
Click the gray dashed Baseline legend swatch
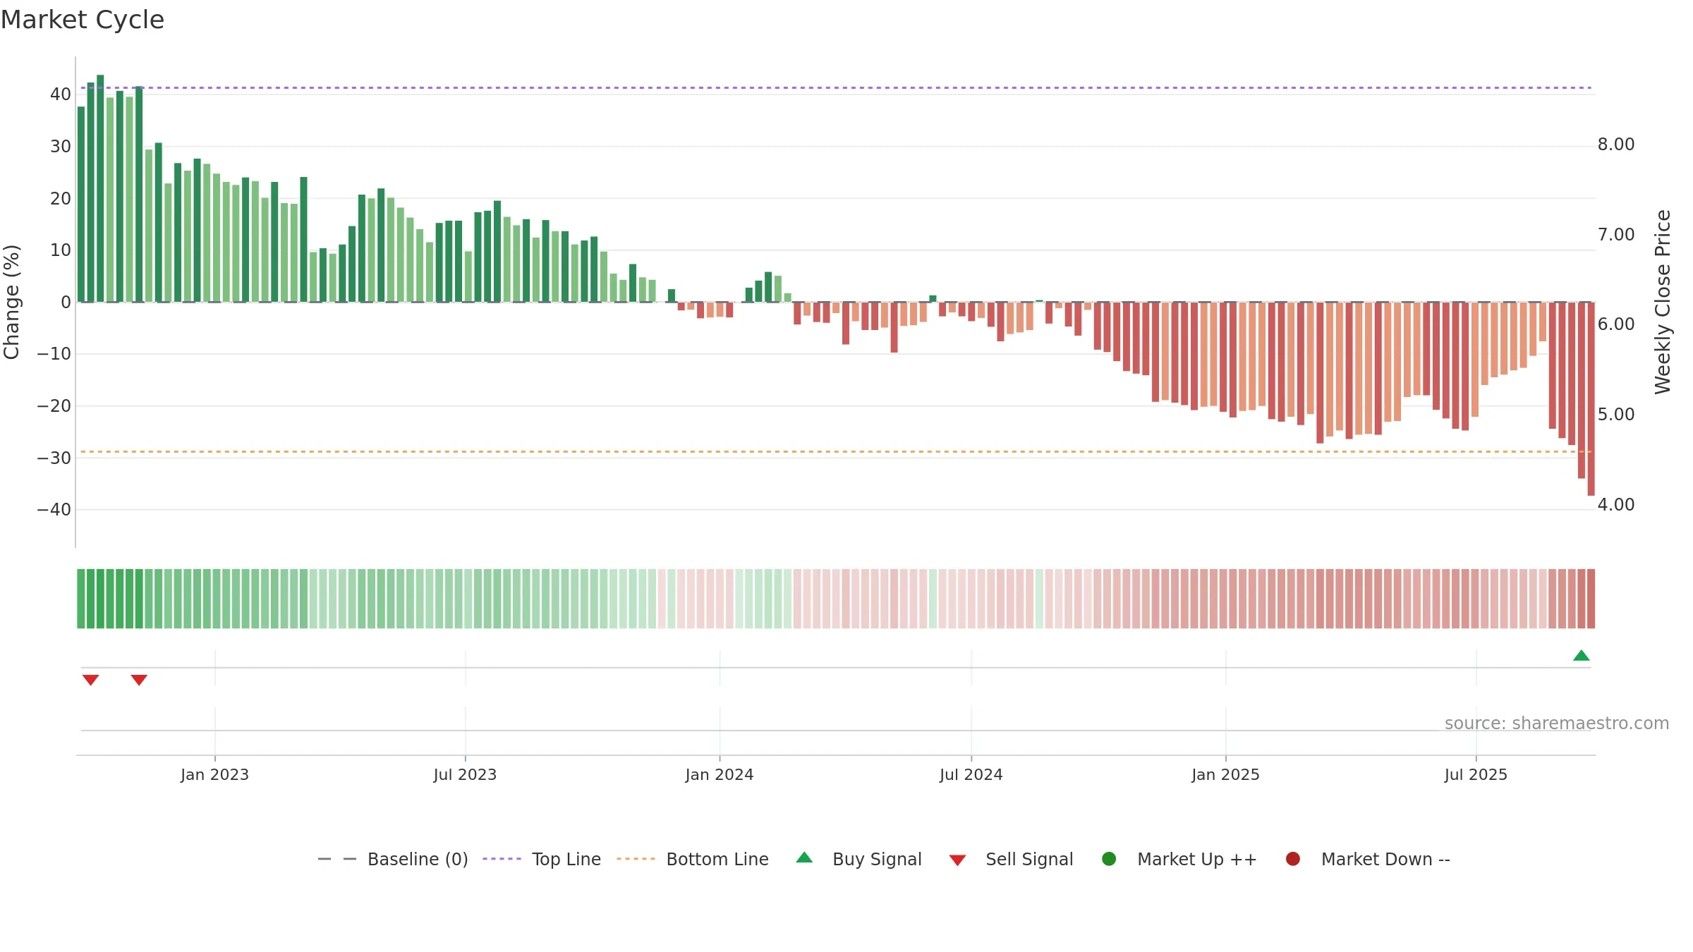(x=337, y=859)
